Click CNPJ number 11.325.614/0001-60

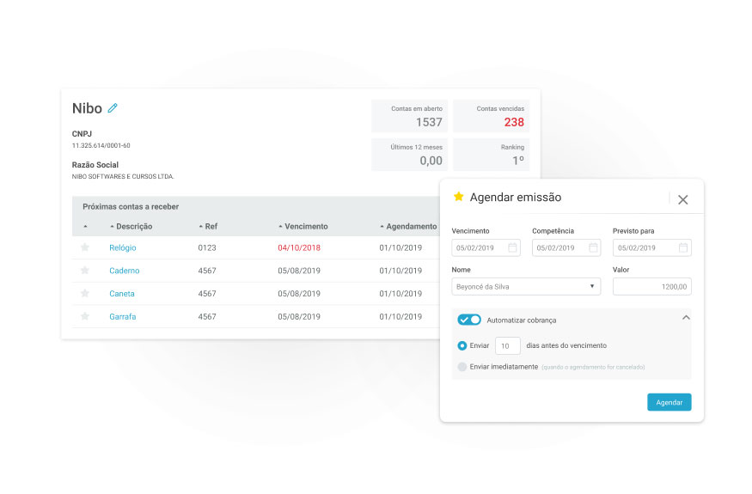click(101, 145)
